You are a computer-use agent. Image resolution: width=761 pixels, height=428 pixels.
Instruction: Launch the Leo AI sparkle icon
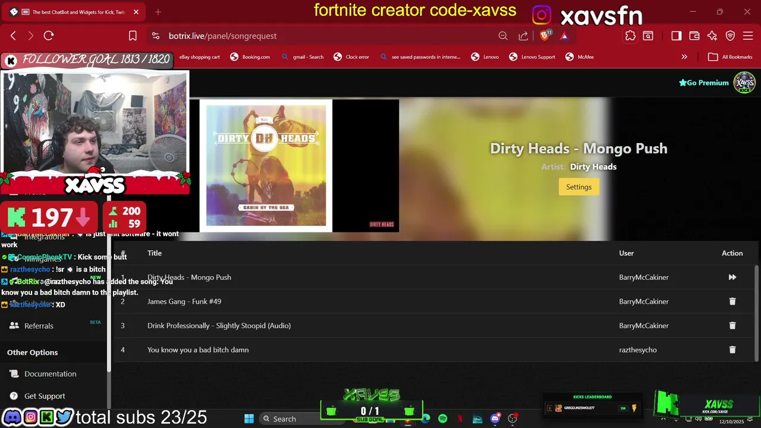(x=712, y=36)
